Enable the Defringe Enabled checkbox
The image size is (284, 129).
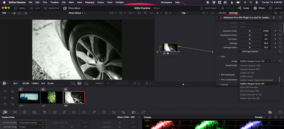coord(240,52)
